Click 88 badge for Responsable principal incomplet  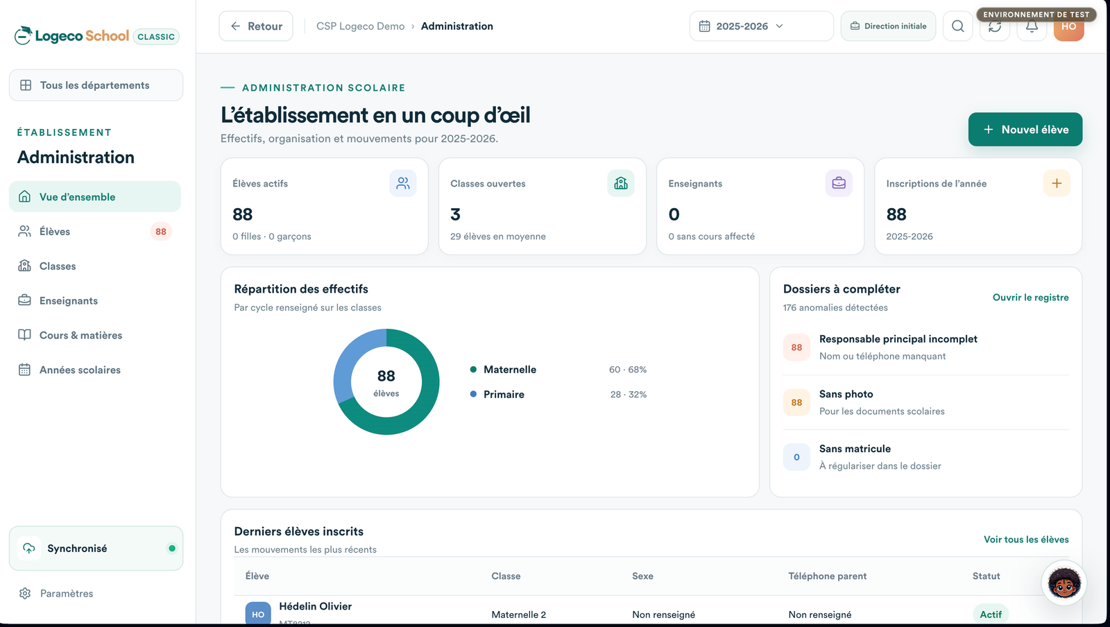coord(796,347)
